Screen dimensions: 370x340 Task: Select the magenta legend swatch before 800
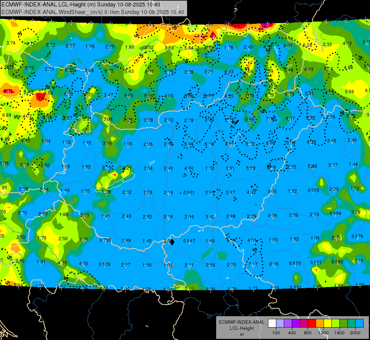tap(304, 323)
